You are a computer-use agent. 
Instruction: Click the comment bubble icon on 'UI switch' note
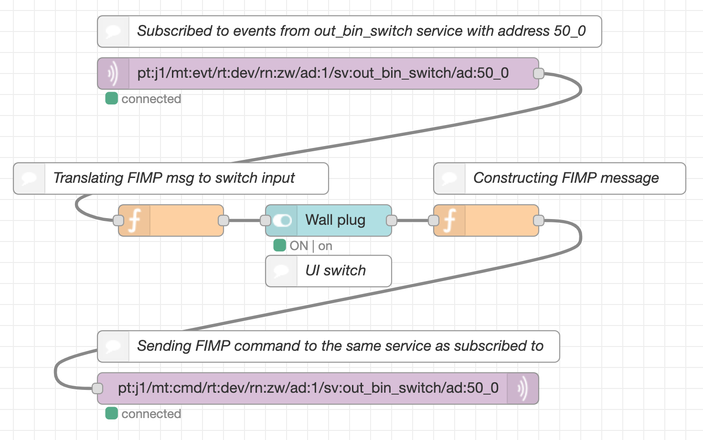coord(281,271)
